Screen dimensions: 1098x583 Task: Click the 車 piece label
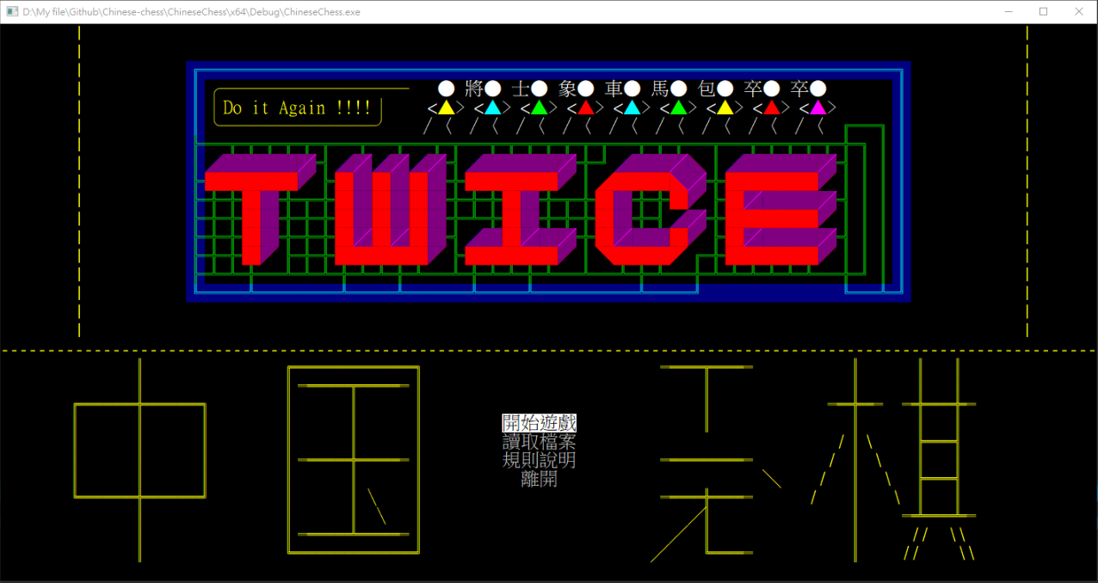[x=614, y=89]
